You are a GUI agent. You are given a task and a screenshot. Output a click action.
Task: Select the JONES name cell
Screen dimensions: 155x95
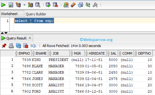[x=40, y=79]
